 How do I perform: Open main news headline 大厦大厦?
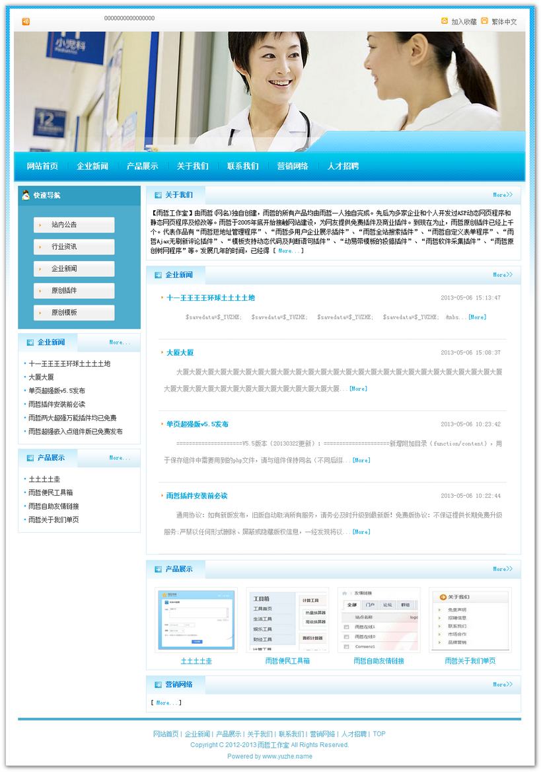pos(180,352)
